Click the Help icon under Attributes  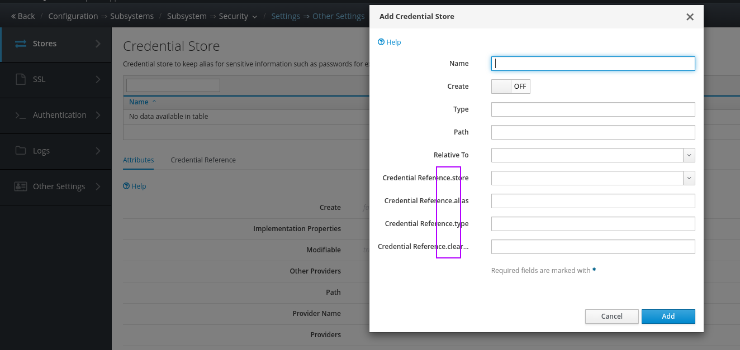126,186
